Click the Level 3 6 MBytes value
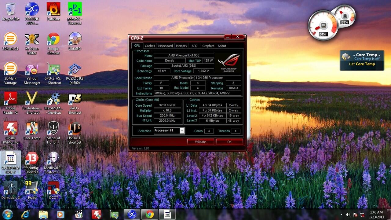This screenshot has height=220, width=391. 213,121
